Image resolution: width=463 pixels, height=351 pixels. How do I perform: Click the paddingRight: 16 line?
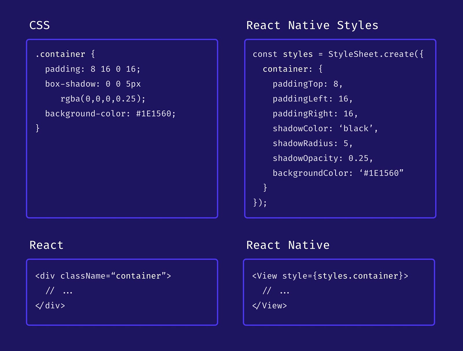315,114
